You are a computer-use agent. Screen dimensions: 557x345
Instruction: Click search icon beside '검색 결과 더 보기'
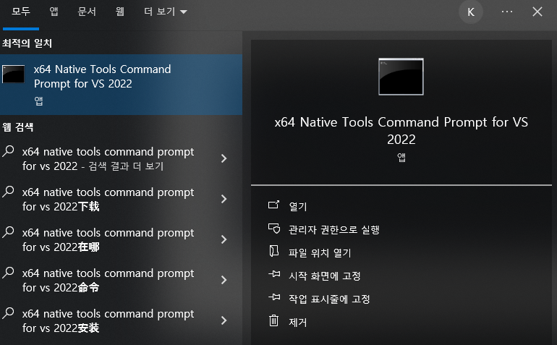pos(8,151)
